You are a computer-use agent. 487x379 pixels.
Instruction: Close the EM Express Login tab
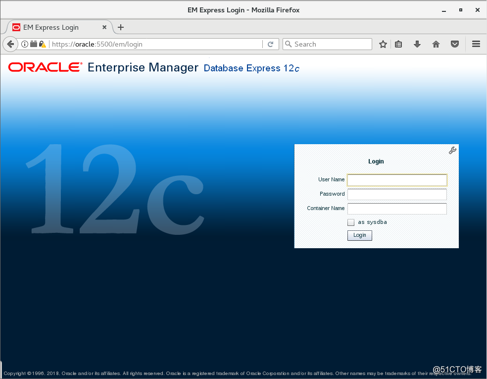pos(104,27)
